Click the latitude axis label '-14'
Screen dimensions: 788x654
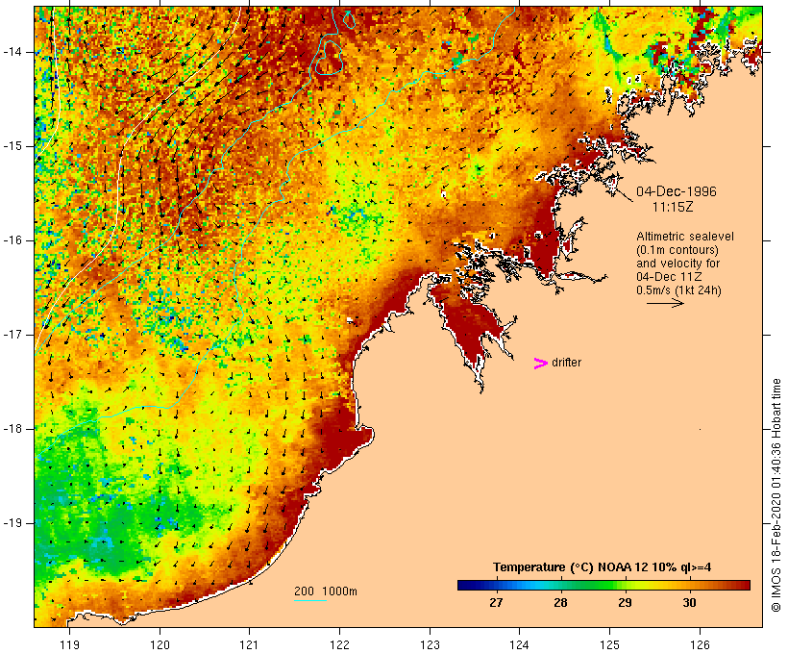coord(12,52)
